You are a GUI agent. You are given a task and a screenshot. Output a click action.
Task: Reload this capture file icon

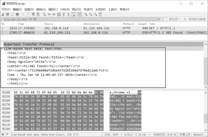click(38, 14)
